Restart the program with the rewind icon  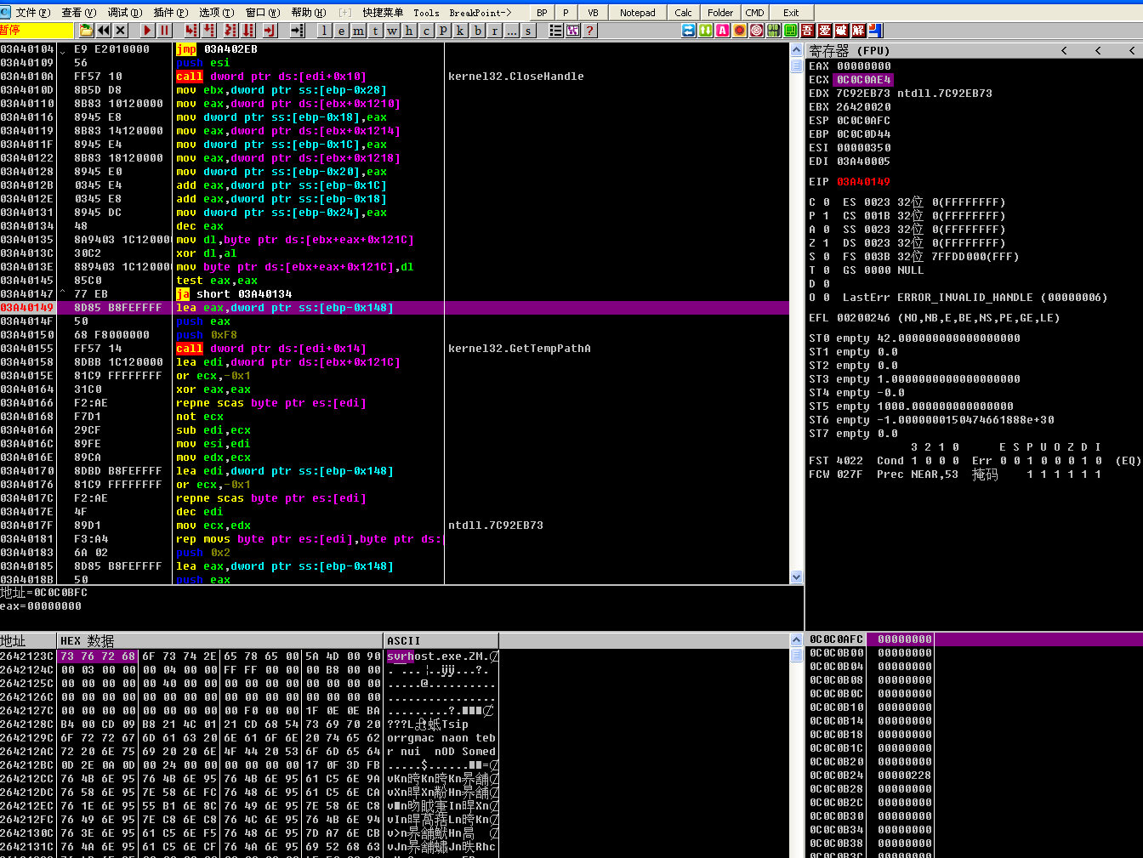pyautogui.click(x=104, y=31)
